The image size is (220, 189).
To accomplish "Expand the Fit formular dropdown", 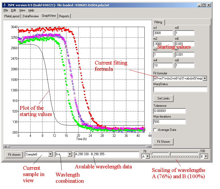I will 205,78.
